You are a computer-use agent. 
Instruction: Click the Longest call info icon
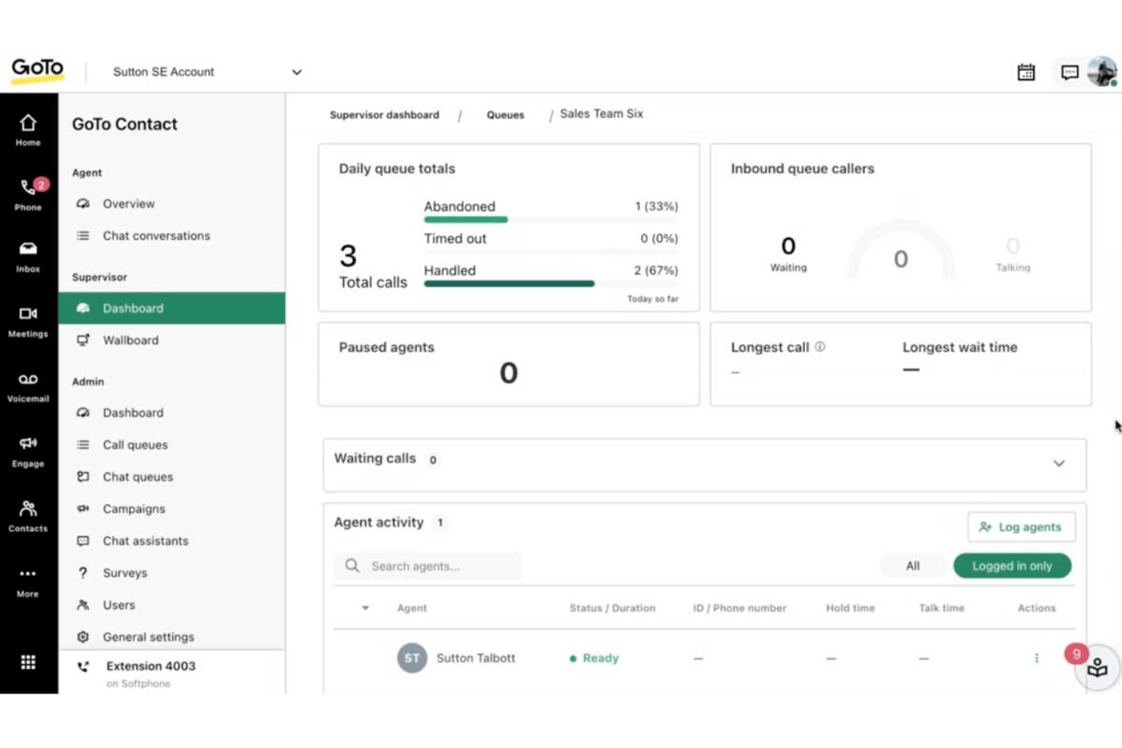coord(820,347)
